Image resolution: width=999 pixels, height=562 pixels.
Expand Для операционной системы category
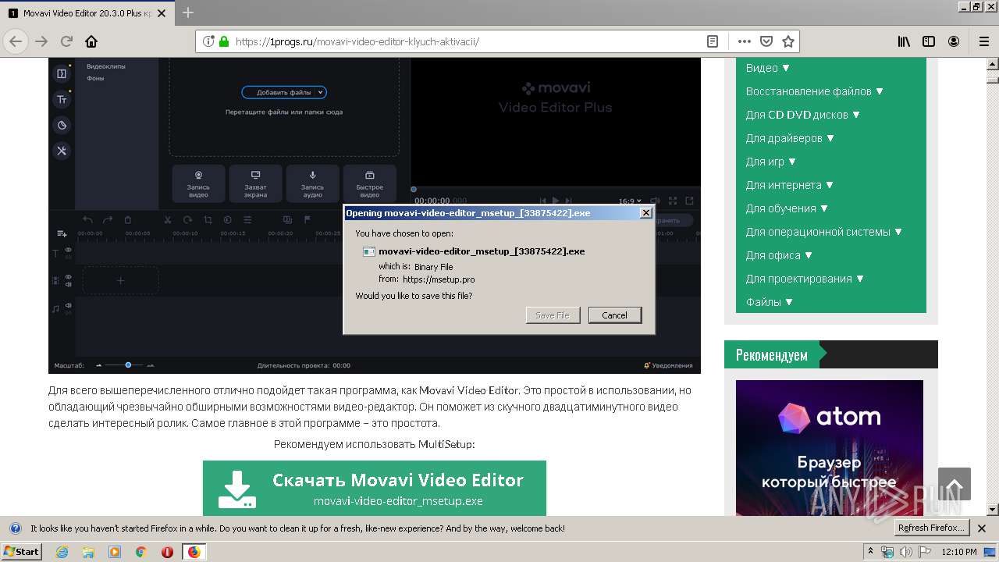(x=824, y=232)
